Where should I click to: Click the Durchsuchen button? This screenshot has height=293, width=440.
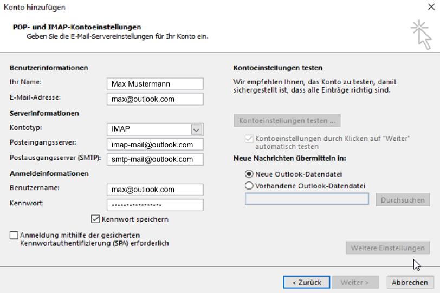(x=402, y=200)
